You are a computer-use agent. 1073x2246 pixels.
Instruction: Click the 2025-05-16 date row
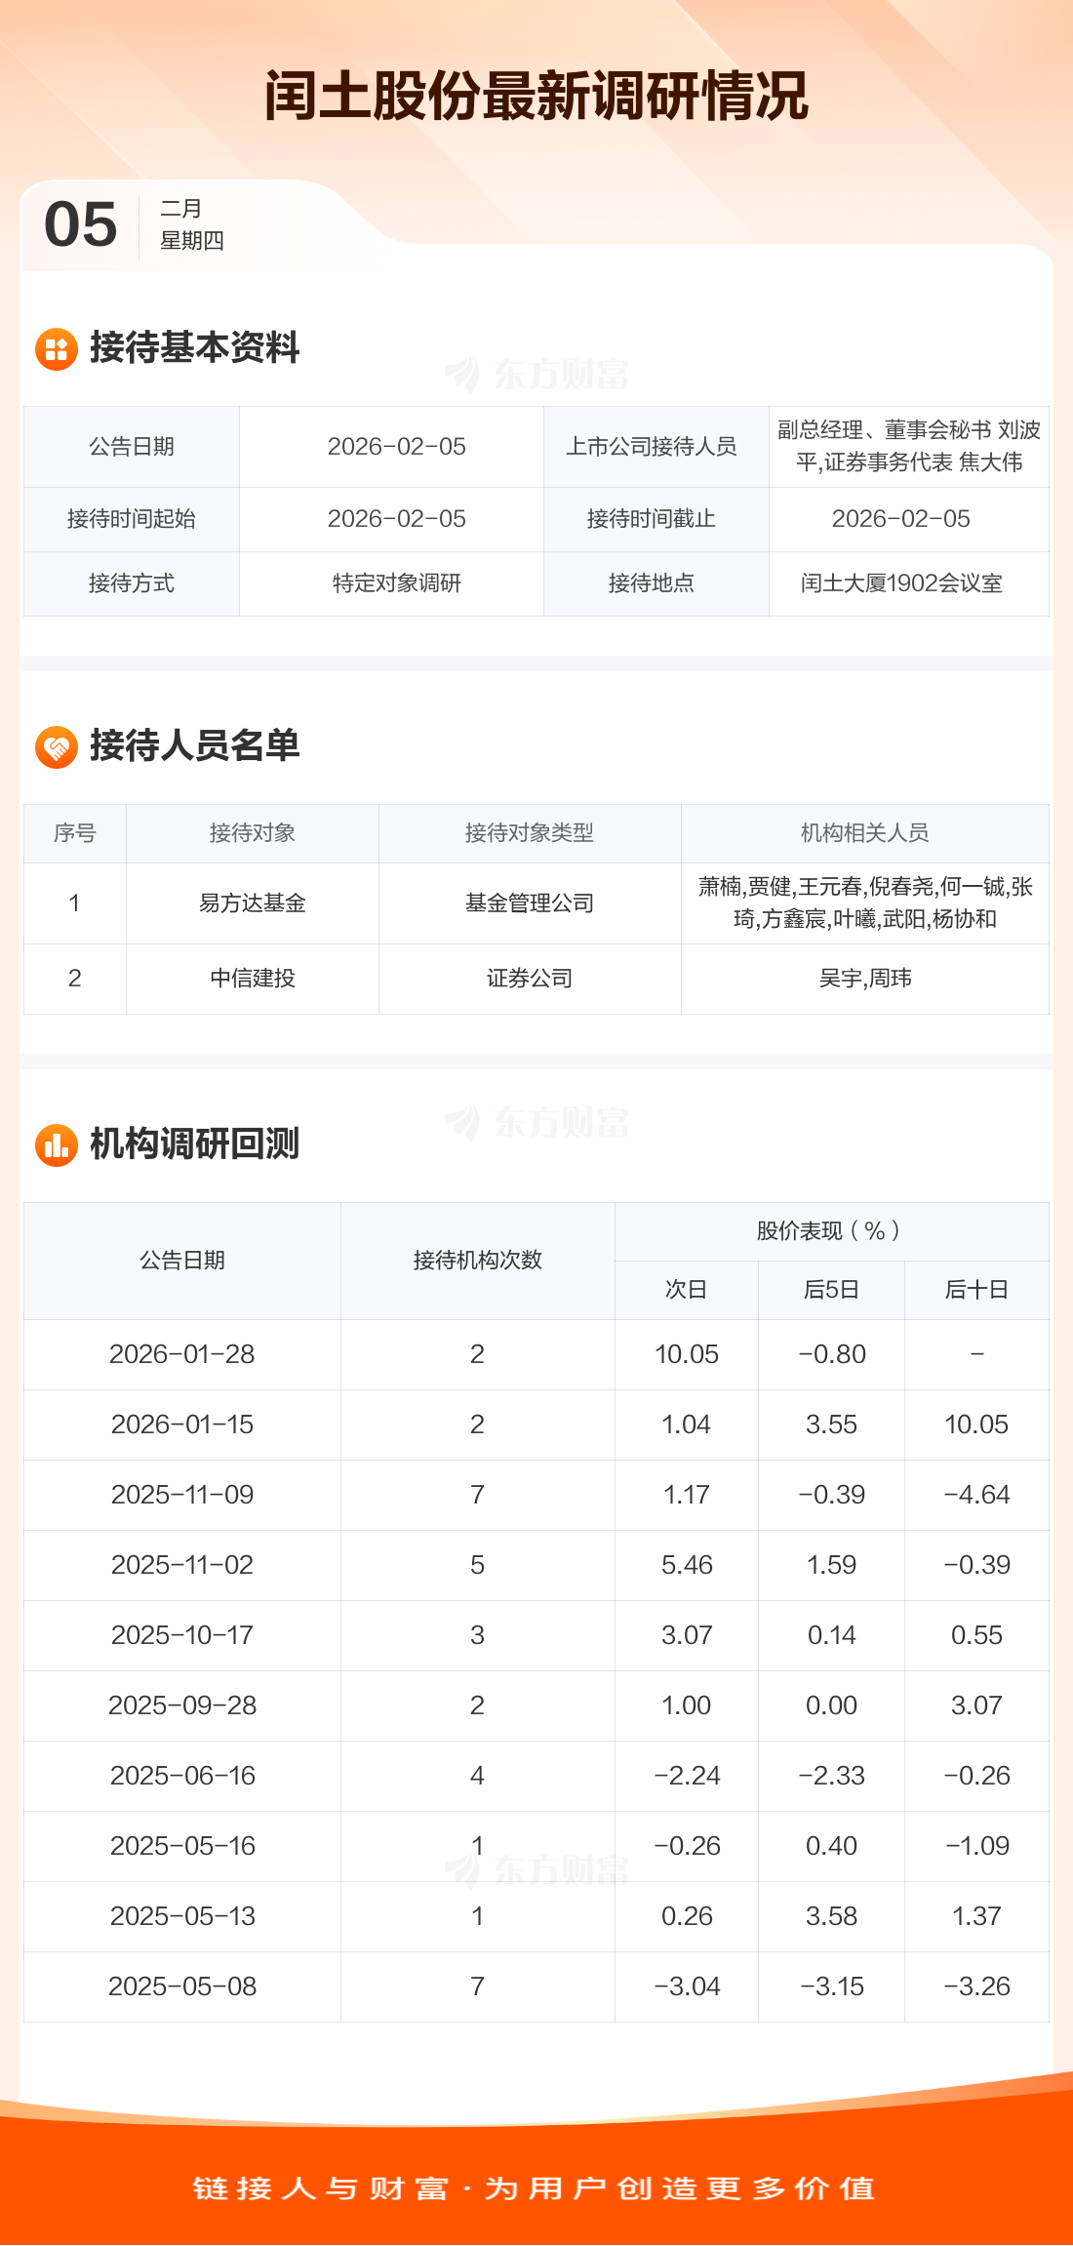[536, 1846]
